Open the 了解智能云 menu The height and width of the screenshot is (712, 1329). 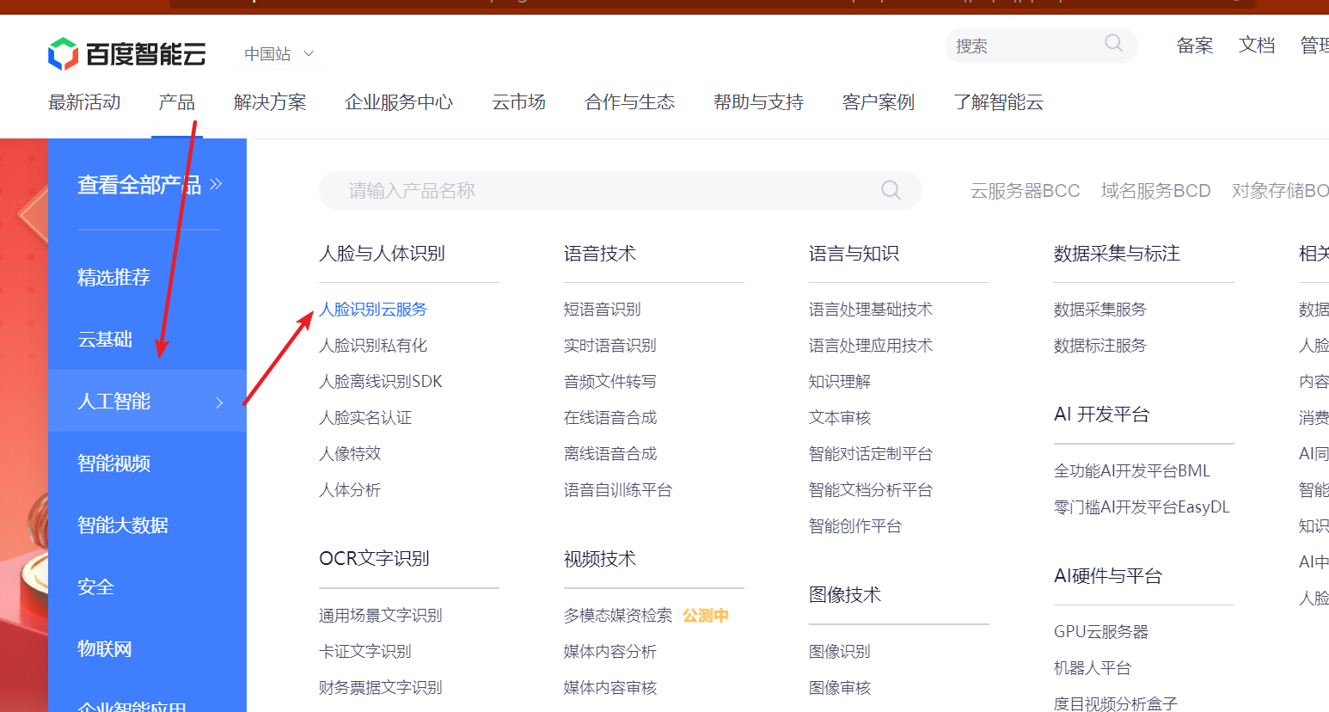(998, 102)
